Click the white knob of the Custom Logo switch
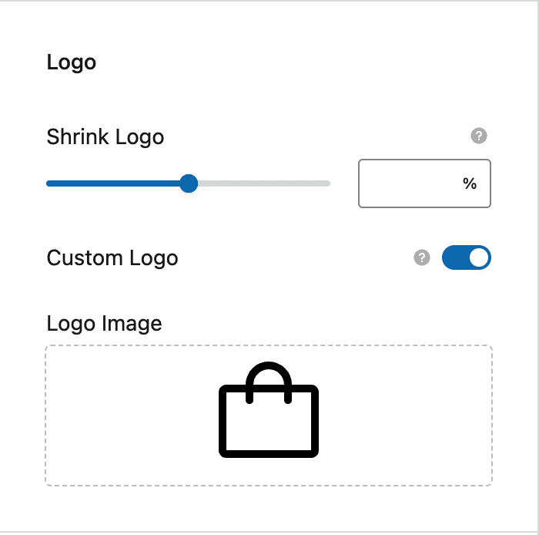539x535 pixels. pyautogui.click(x=479, y=257)
